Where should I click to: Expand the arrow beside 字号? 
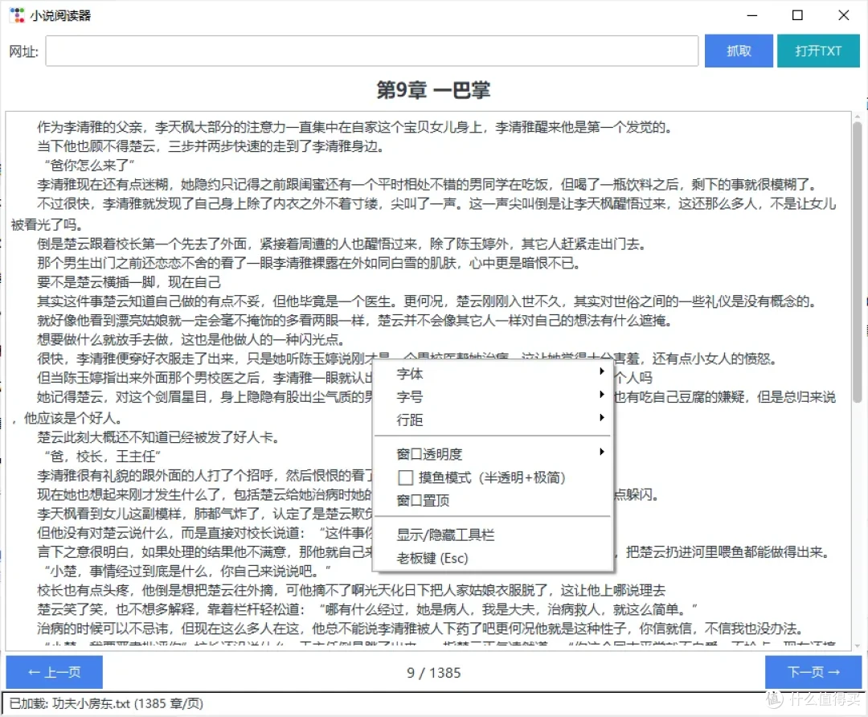point(602,394)
